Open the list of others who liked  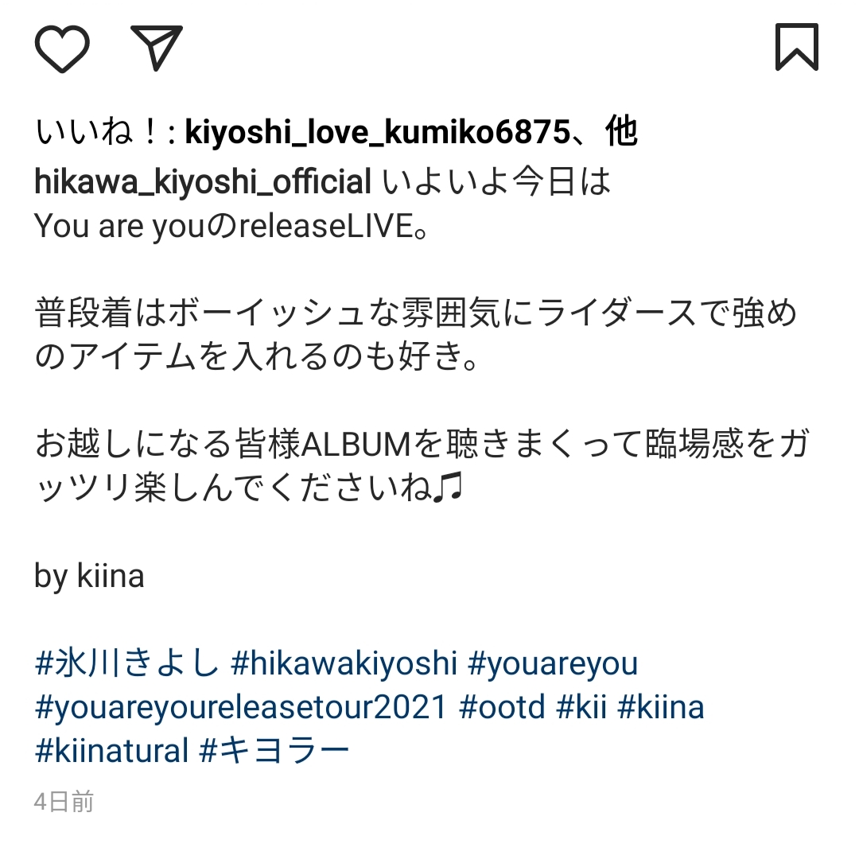pos(622,132)
